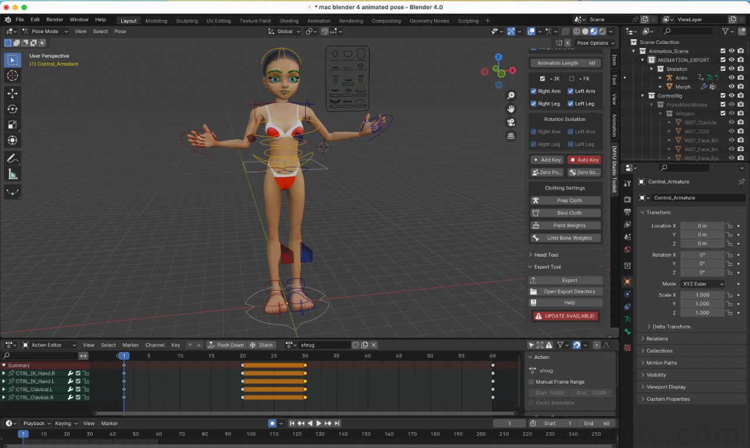750x448 pixels.
Task: Switch to the Animation workspace tab
Action: [x=319, y=20]
